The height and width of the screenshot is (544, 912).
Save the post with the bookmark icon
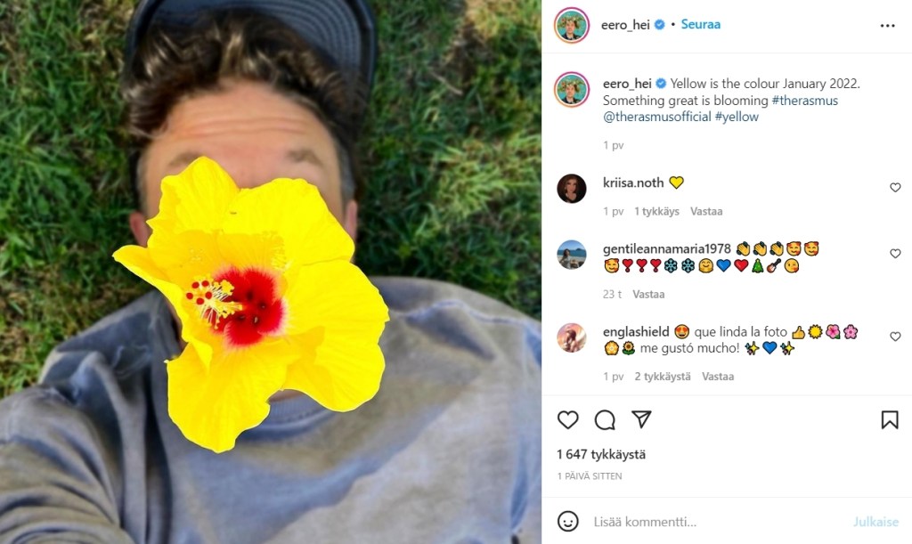tap(889, 419)
